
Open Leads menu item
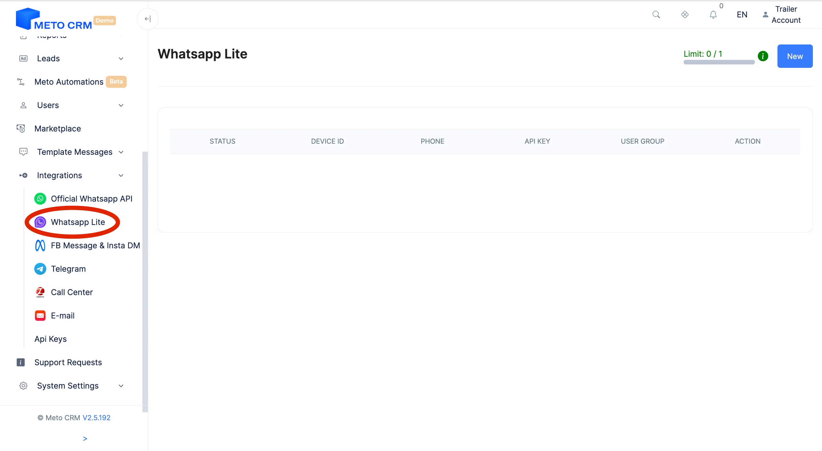coord(48,58)
